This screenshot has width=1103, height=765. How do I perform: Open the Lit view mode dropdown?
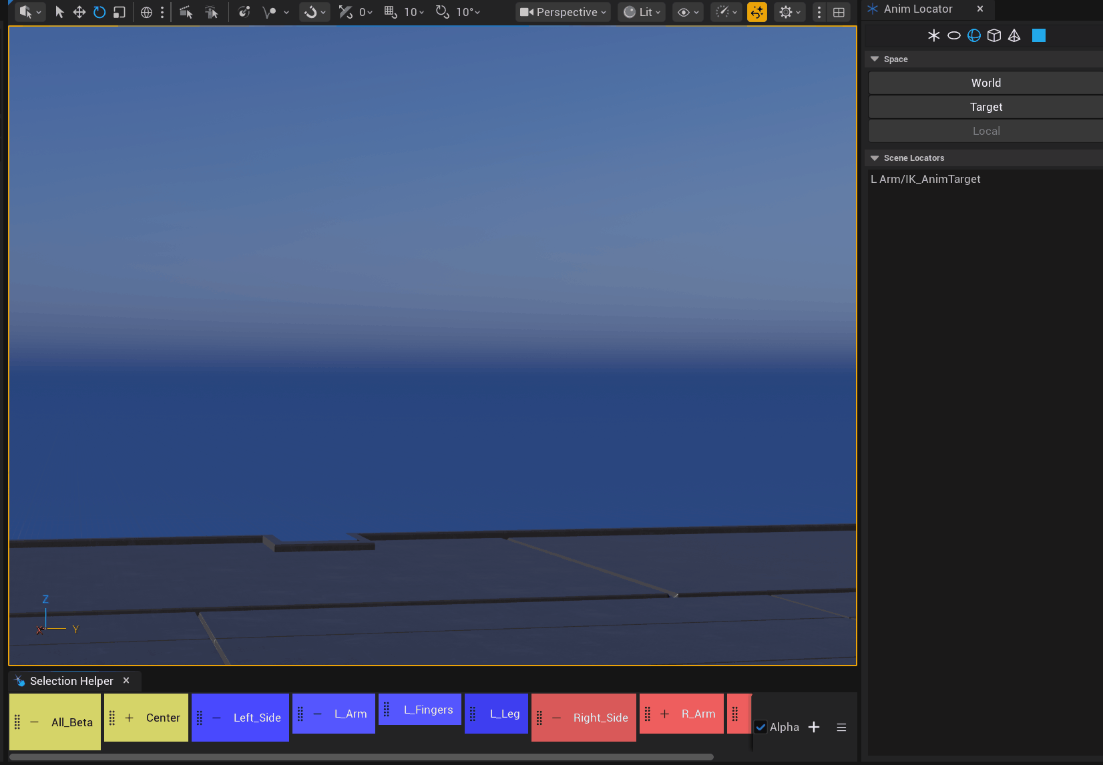coord(642,12)
